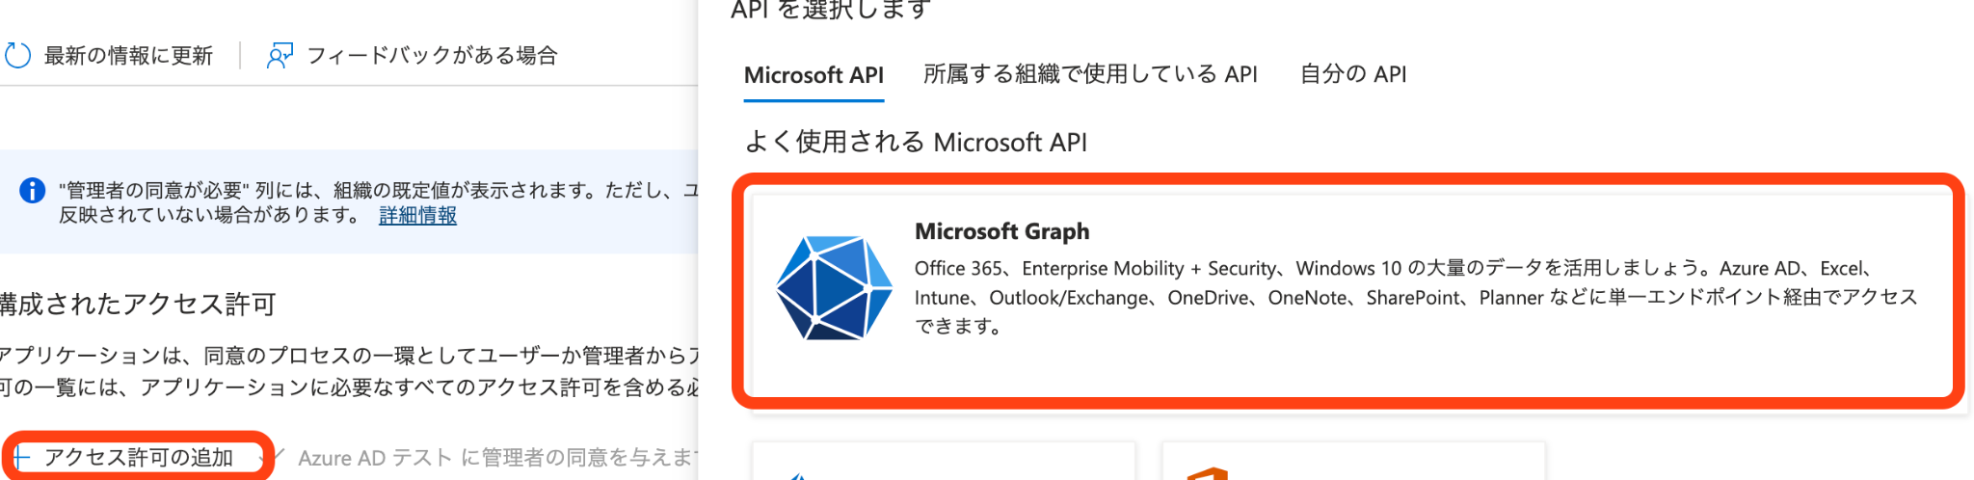Image resolution: width=1974 pixels, height=480 pixels.
Task: Open the partially visible card with Office logo
Action: click(x=1352, y=463)
